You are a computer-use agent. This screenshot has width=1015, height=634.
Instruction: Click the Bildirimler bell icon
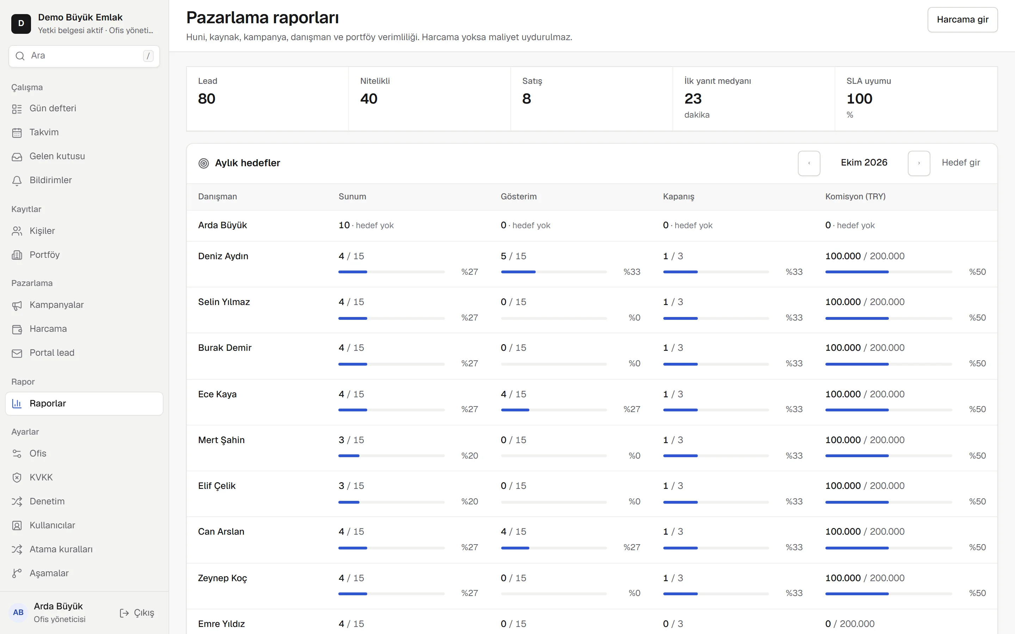coord(17,181)
